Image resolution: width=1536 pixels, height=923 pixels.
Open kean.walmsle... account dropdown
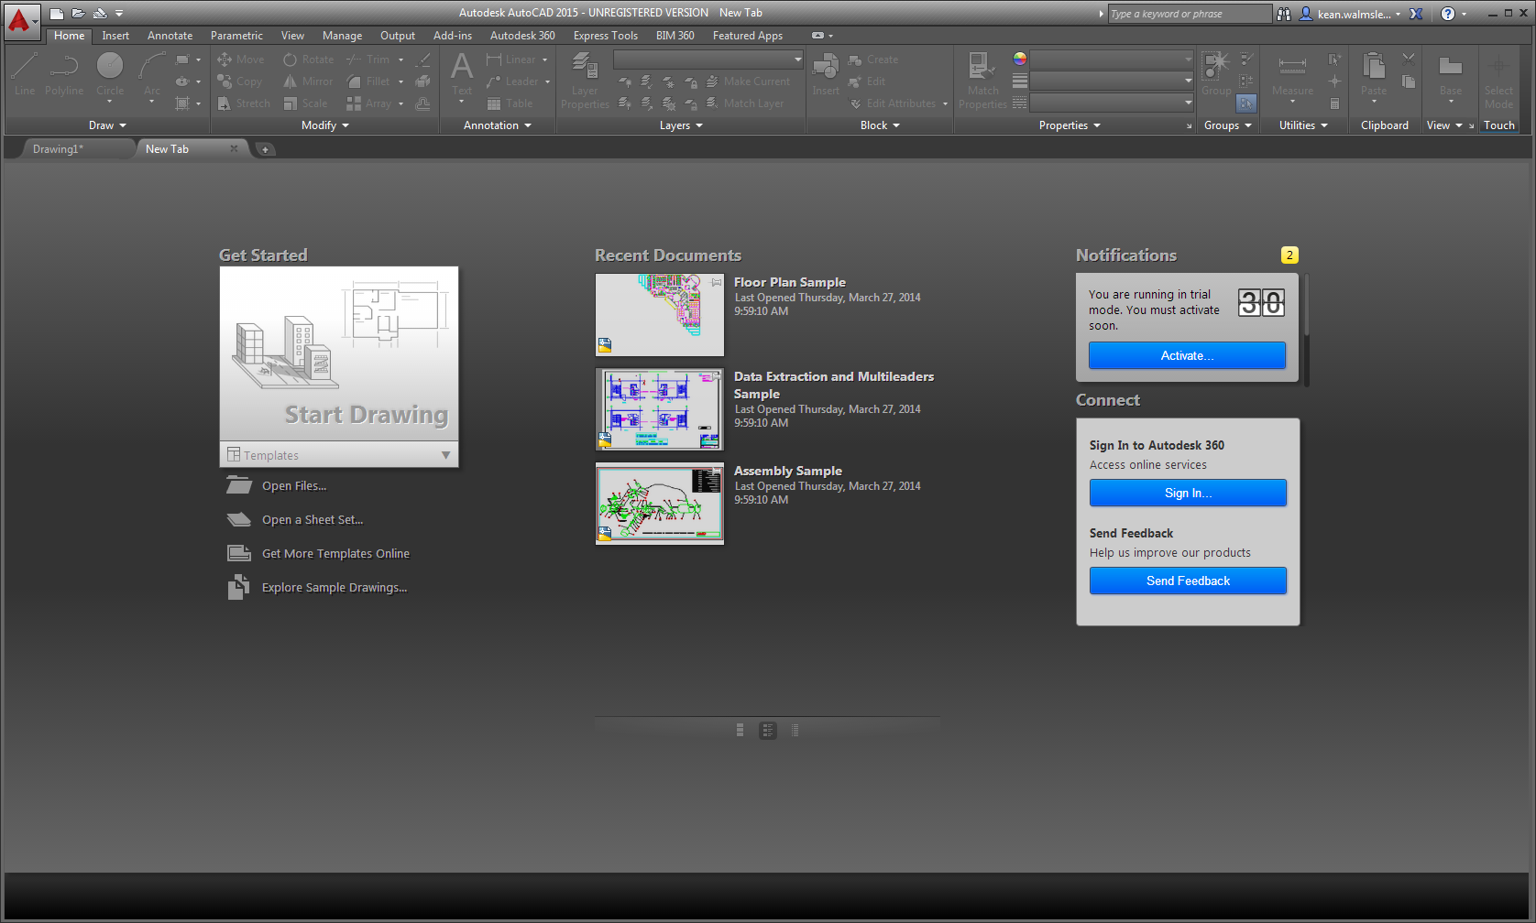coord(1398,14)
